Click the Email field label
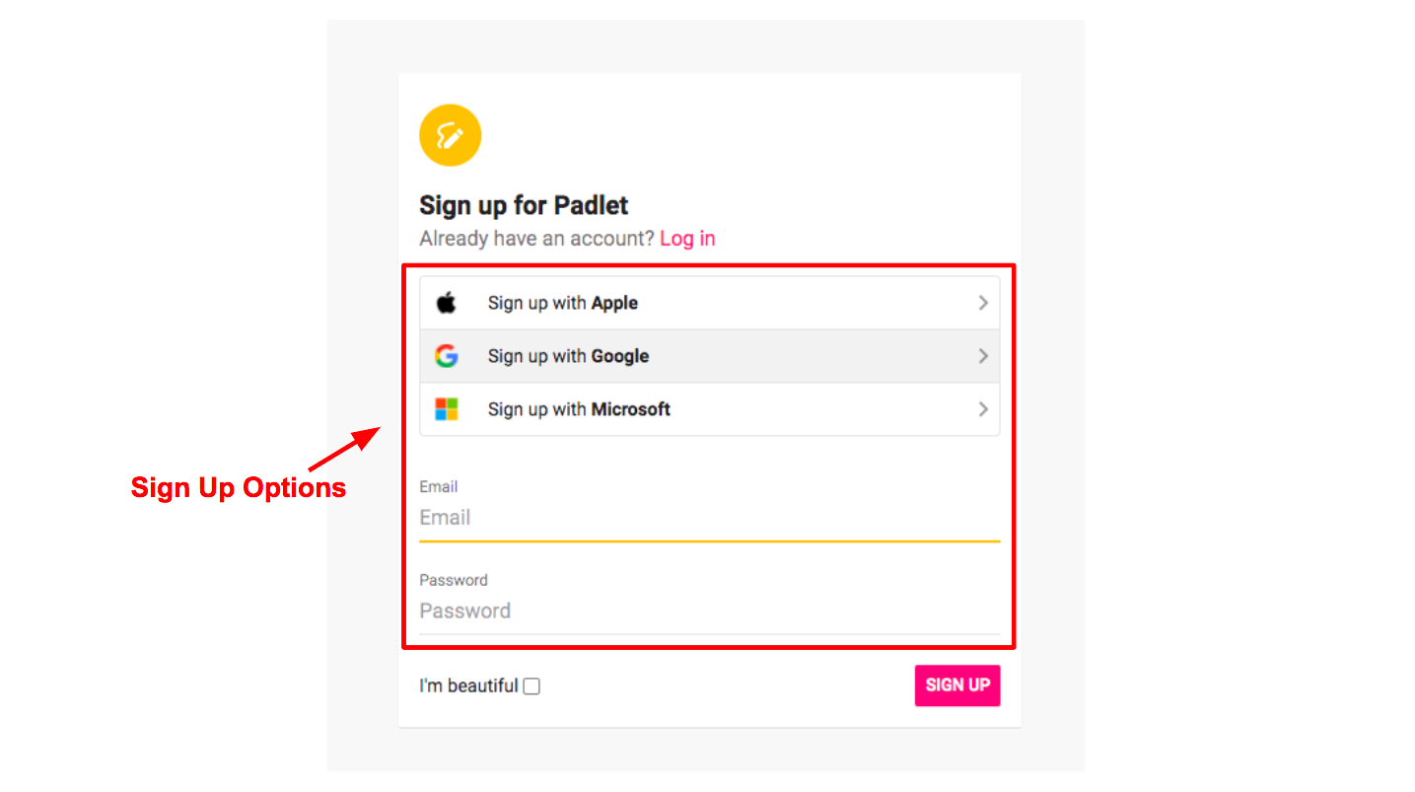This screenshot has height=792, width=1415. [x=438, y=486]
